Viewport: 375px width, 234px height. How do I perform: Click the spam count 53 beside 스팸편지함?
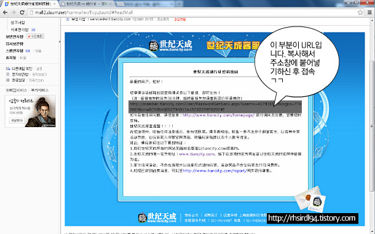pyautogui.click(x=28, y=51)
